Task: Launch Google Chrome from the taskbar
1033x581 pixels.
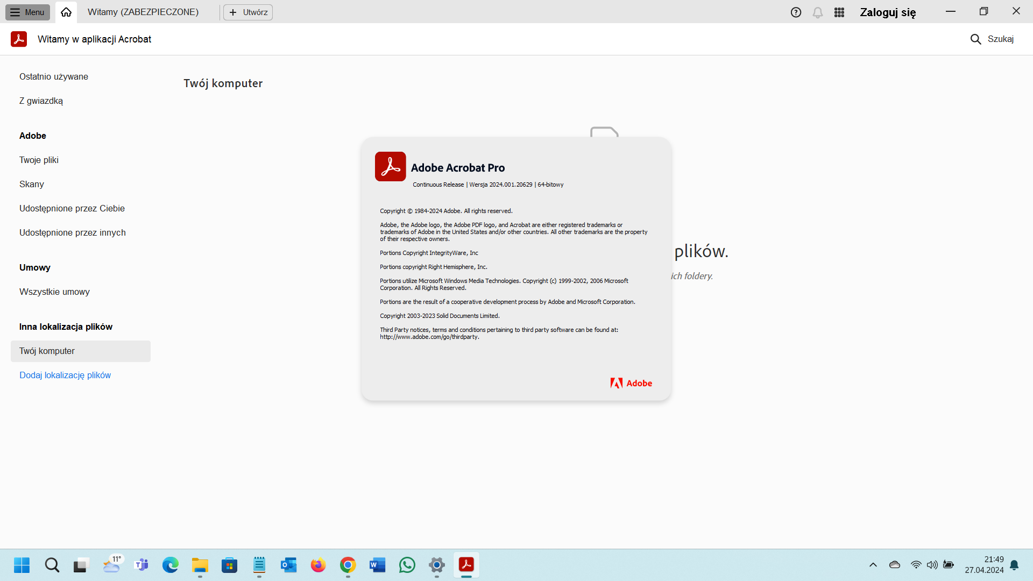Action: pos(348,565)
